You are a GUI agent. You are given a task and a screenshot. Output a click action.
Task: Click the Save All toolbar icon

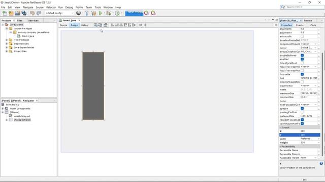[x=24, y=13]
